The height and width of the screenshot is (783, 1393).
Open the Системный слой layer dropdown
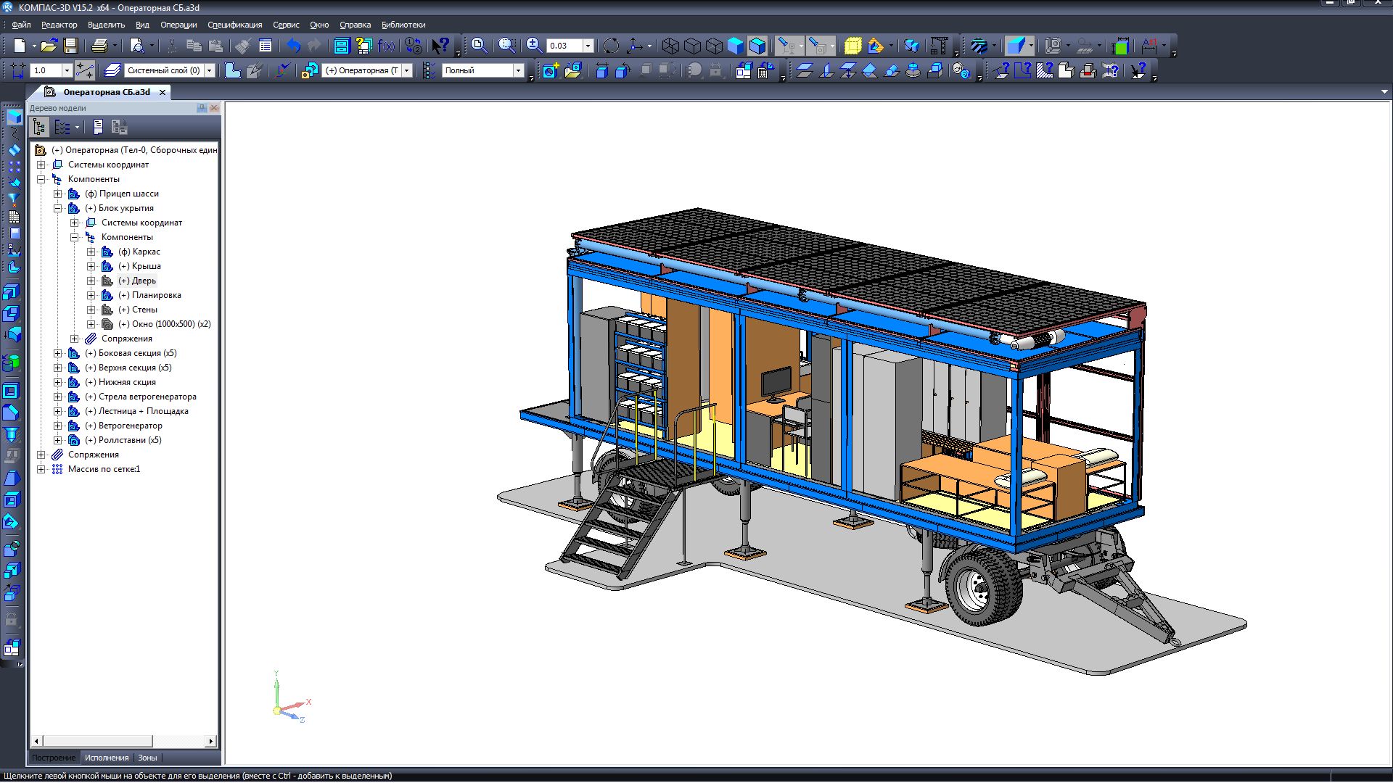pyautogui.click(x=210, y=70)
